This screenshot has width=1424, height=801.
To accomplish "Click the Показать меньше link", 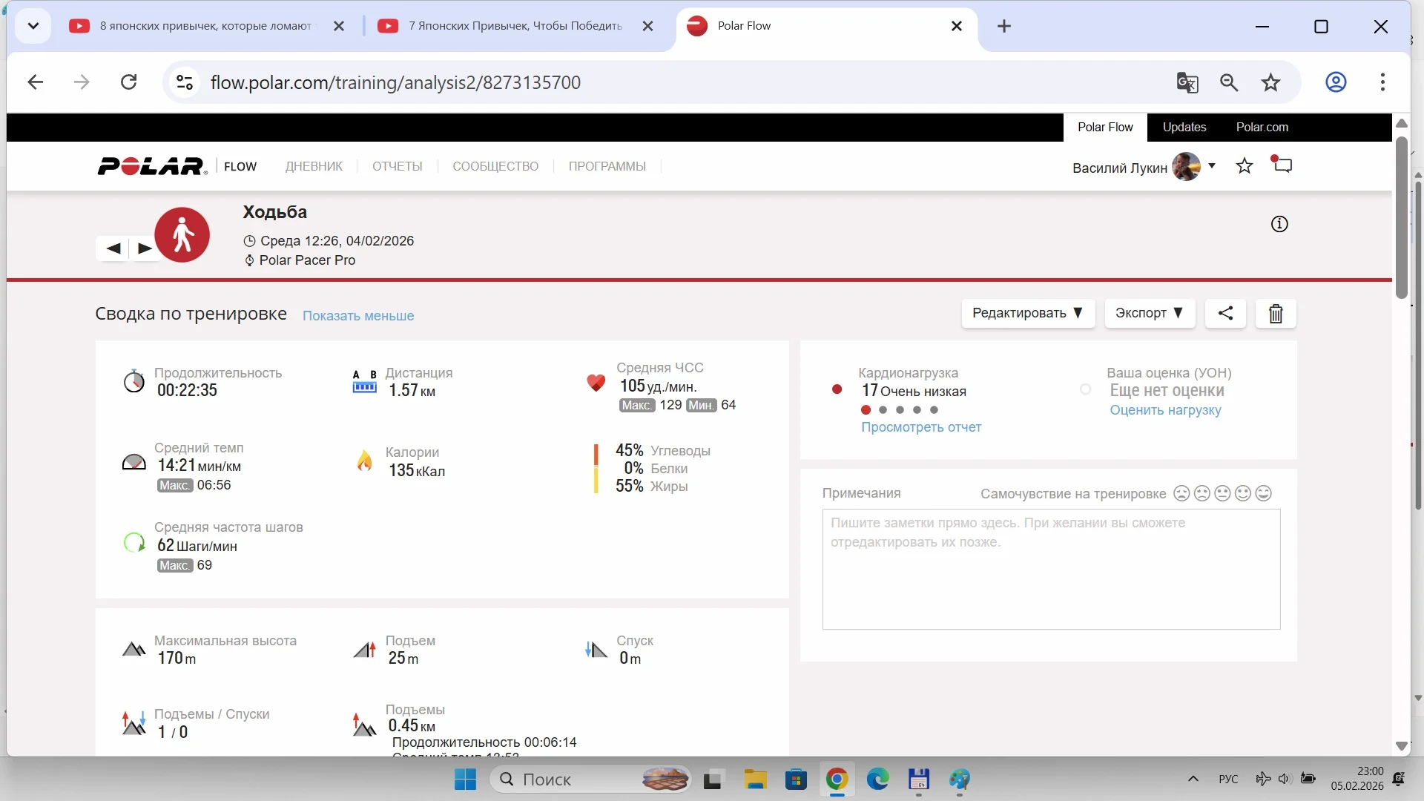I will (x=358, y=316).
